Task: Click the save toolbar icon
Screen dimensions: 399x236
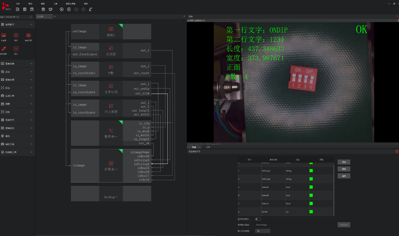Action: pos(25,9)
